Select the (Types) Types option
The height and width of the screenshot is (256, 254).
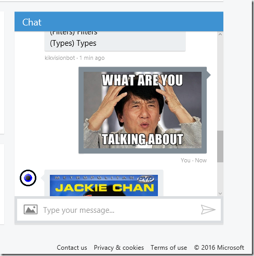tap(73, 43)
